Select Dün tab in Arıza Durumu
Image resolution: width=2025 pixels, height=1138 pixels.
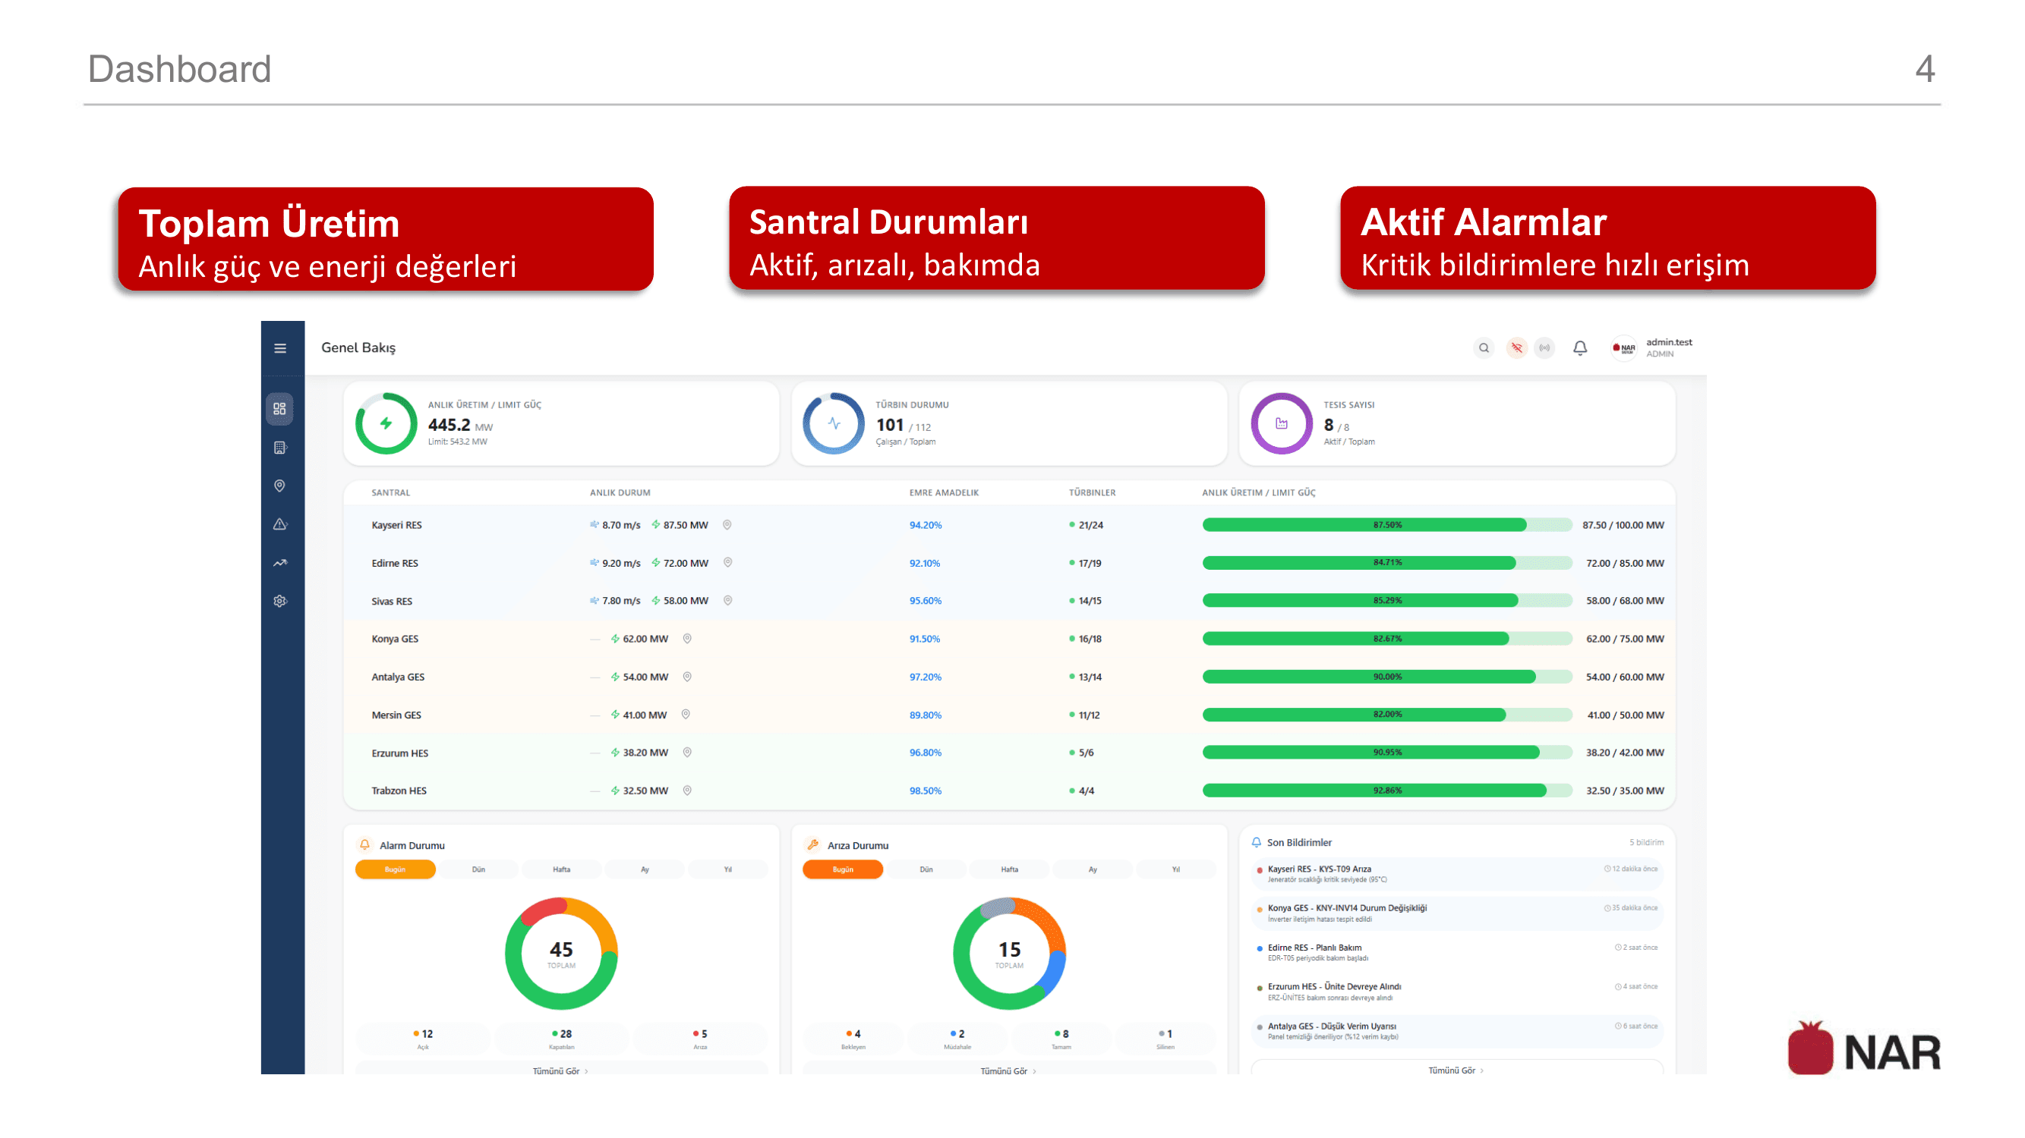point(926,869)
